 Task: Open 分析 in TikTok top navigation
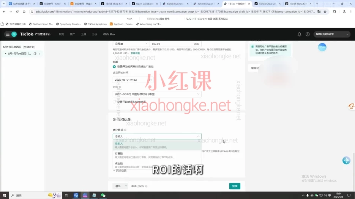pyautogui.click(x=95, y=34)
